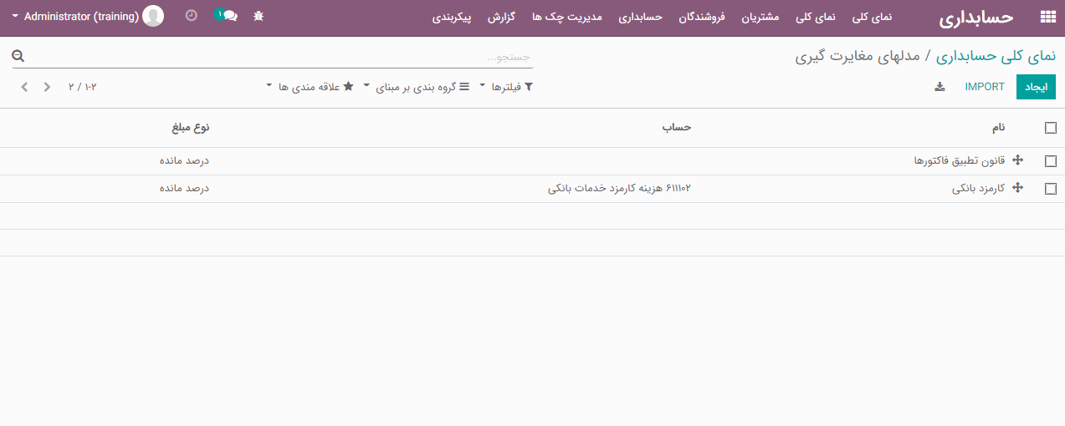Image resolution: width=1065 pixels, height=426 pixels.
Task: Toggle the select-all header checkbox
Action: coord(1051,128)
